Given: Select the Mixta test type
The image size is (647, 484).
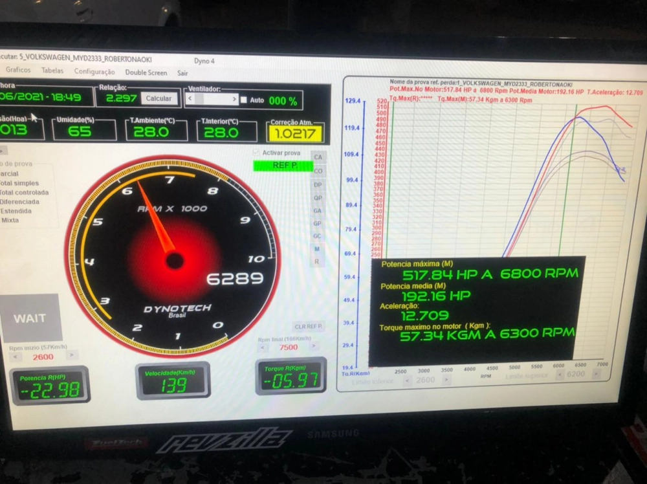Looking at the screenshot, I should point(10,220).
